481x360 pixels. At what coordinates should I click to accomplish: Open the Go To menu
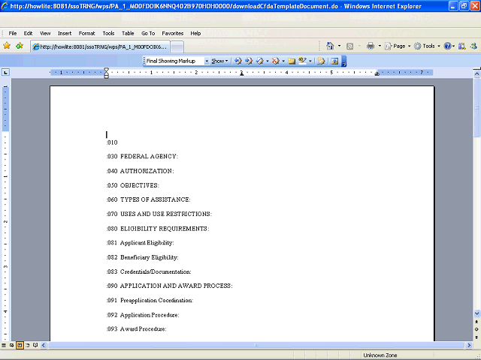tap(148, 33)
